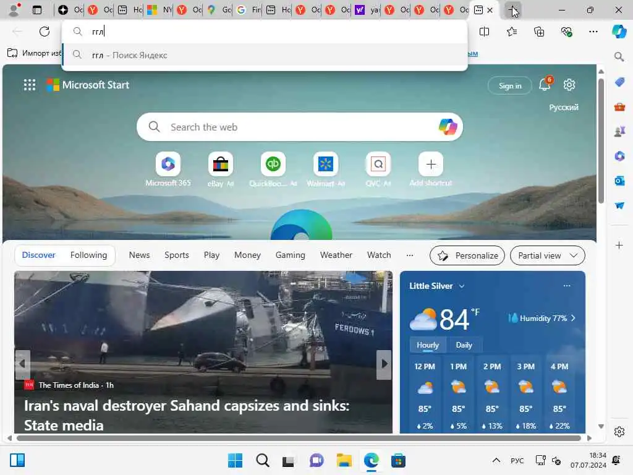This screenshot has width=633, height=475.
Task: Open sidebar search icon
Action: pos(619,56)
